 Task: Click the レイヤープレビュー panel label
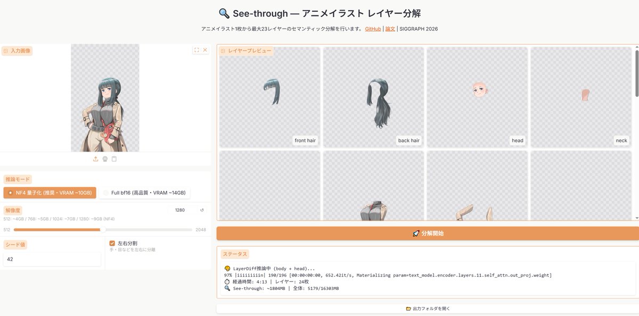[247, 51]
